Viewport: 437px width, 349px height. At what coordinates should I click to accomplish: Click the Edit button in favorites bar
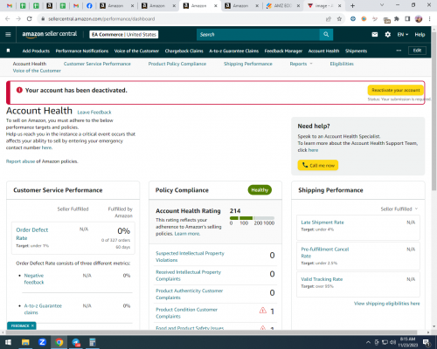click(417, 51)
